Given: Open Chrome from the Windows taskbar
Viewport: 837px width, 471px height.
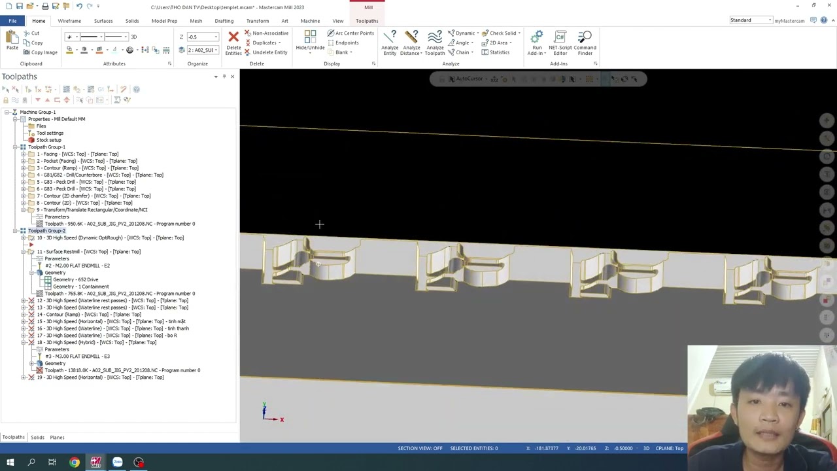Looking at the screenshot, I should [x=75, y=462].
